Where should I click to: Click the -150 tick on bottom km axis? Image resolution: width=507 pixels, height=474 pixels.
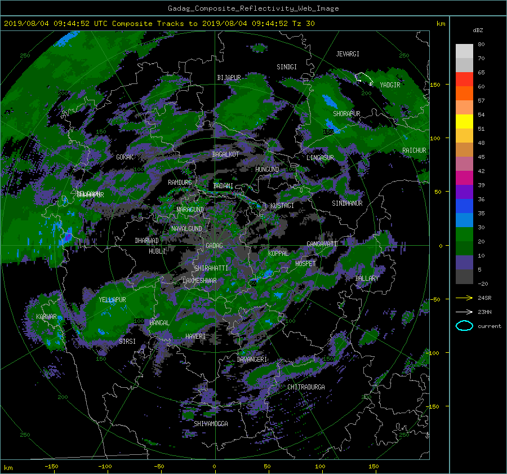coord(51,467)
